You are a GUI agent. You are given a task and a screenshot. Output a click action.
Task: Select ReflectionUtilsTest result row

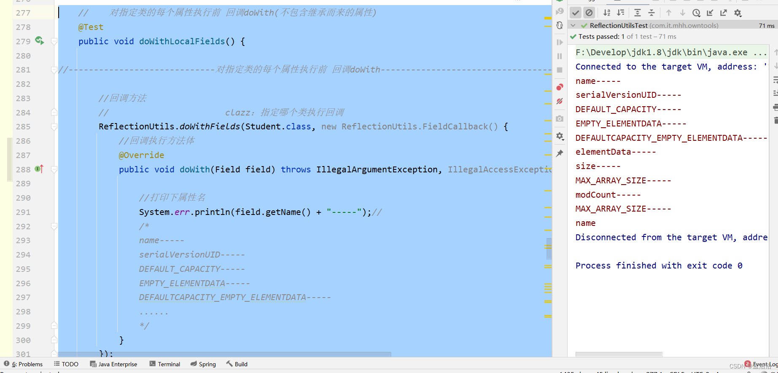point(673,25)
